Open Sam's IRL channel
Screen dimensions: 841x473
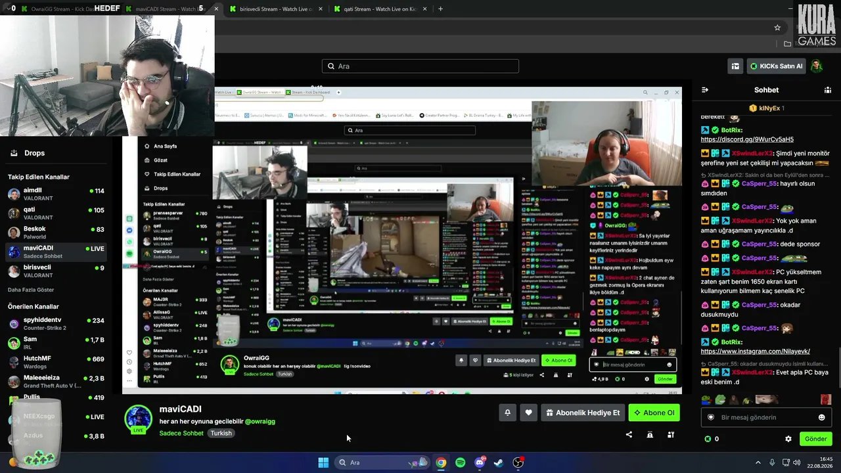coord(56,343)
